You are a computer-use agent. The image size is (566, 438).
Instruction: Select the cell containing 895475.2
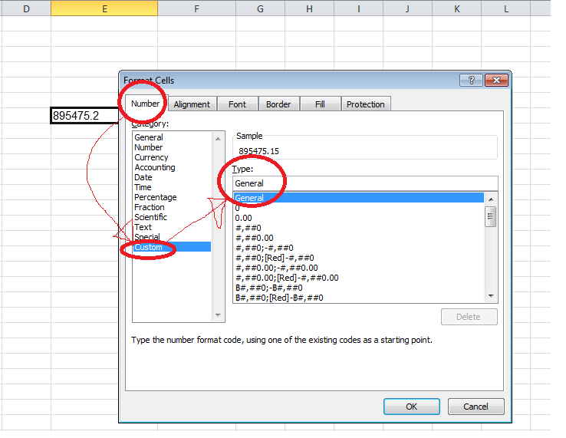(x=85, y=116)
